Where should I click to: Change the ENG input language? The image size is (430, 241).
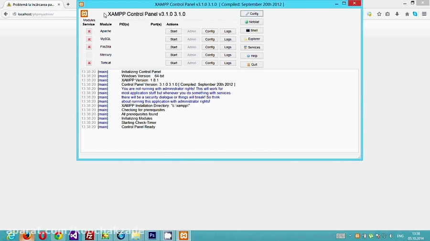click(400, 236)
